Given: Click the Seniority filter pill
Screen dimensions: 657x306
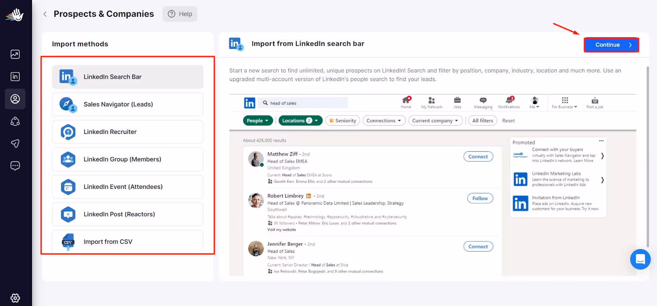Looking at the screenshot, I should pyautogui.click(x=343, y=120).
